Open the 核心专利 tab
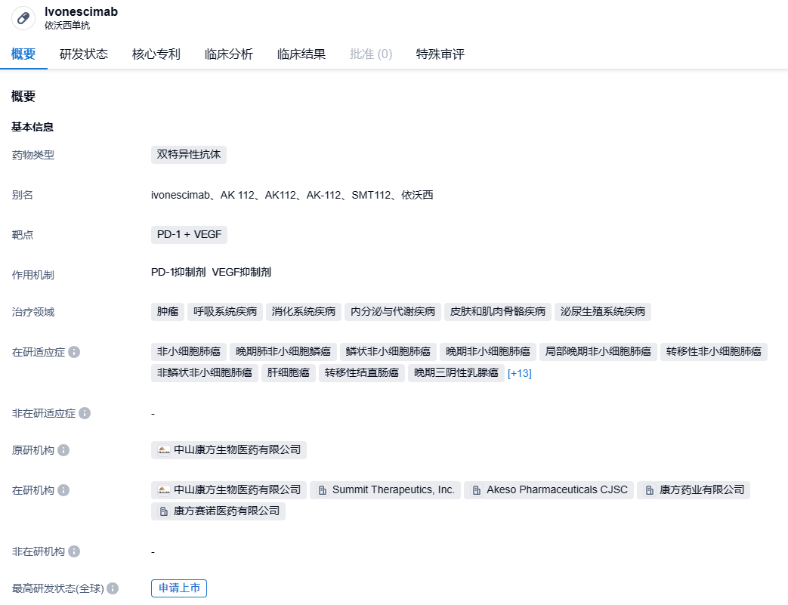This screenshot has height=605, width=788. [x=156, y=54]
